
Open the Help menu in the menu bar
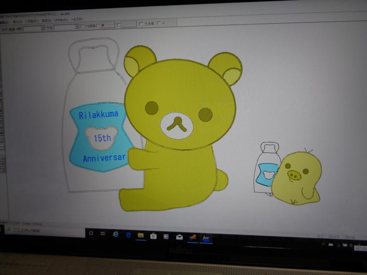[76, 19]
